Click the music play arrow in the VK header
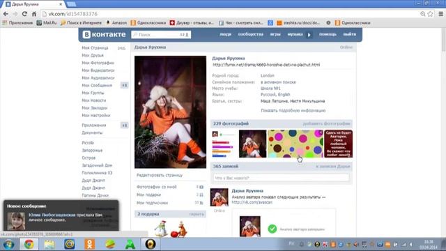446x251 pixels. pyautogui.click(x=309, y=35)
